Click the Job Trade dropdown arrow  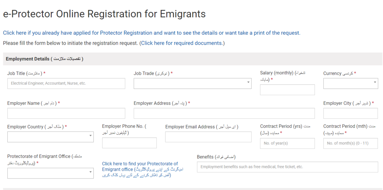(x=248, y=82)
